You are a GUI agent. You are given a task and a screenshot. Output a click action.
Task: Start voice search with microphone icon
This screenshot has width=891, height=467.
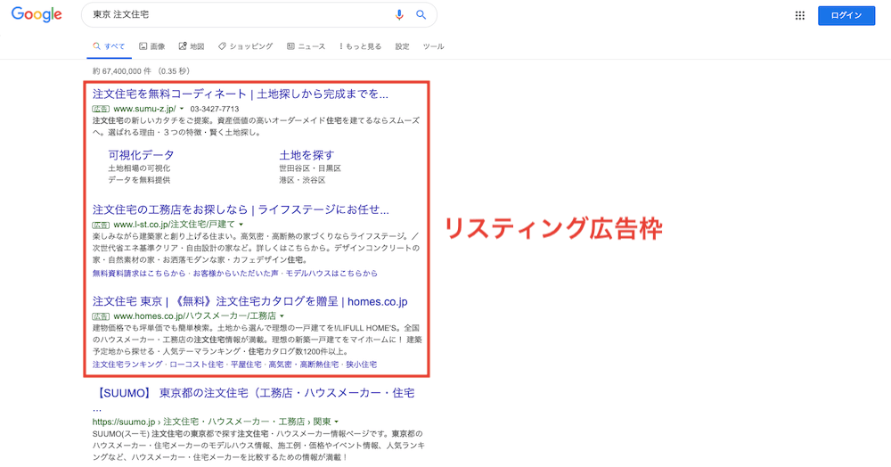pyautogui.click(x=399, y=15)
